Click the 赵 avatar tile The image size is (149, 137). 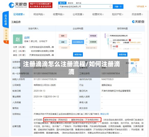pyautogui.click(x=18, y=39)
